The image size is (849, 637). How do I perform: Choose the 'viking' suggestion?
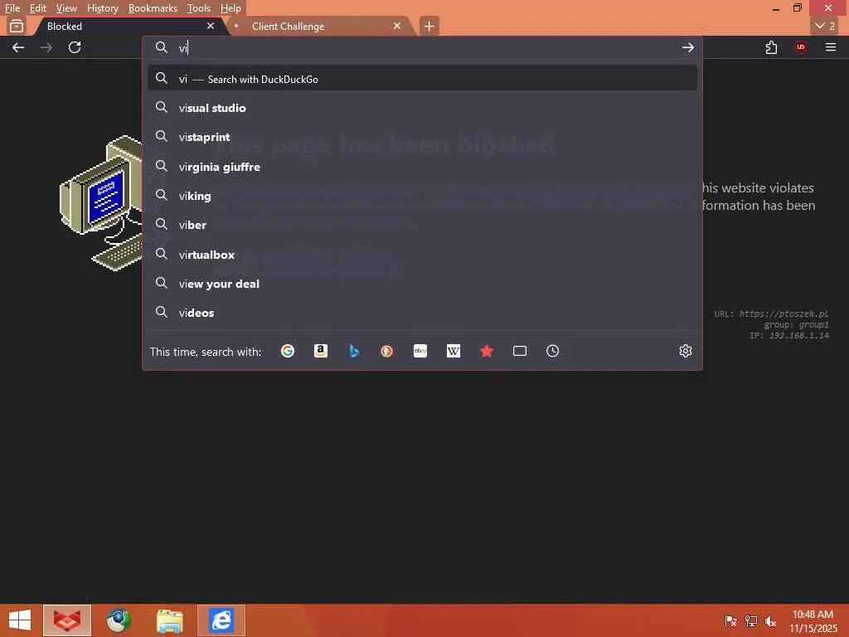coord(422,196)
